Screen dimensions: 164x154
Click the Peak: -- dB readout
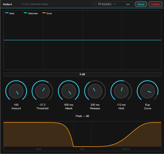(x=82, y=116)
